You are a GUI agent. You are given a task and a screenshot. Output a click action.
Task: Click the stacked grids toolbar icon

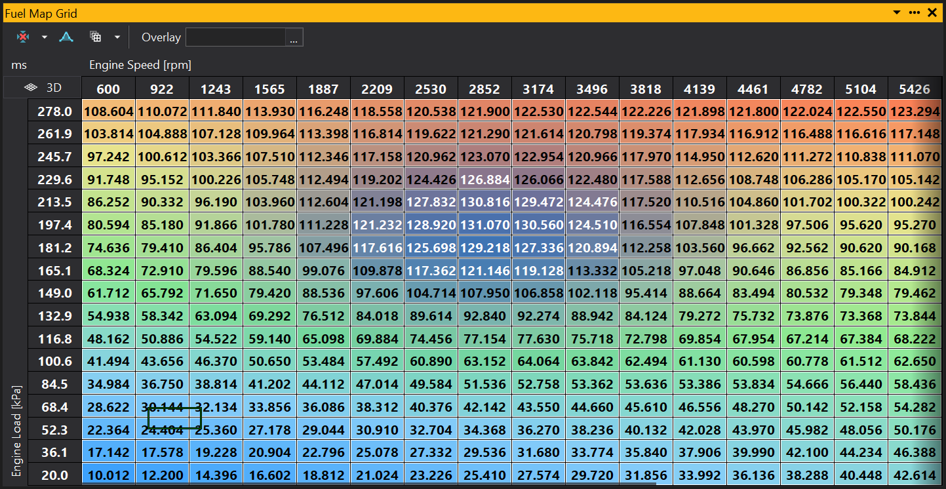pyautogui.click(x=96, y=37)
